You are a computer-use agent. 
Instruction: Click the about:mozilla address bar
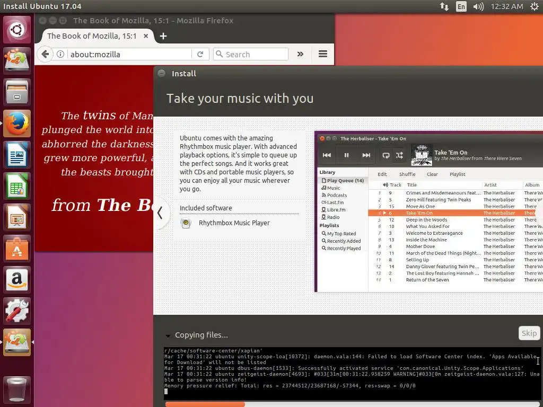click(130, 54)
